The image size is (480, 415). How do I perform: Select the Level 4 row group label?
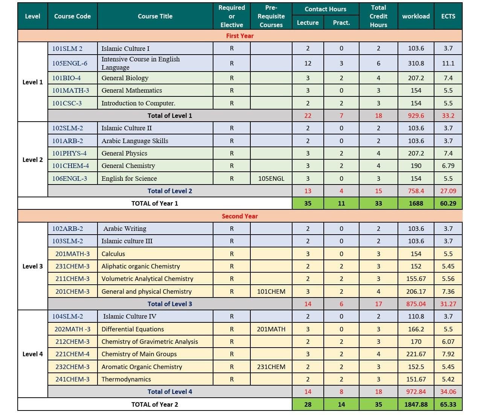point(33,354)
